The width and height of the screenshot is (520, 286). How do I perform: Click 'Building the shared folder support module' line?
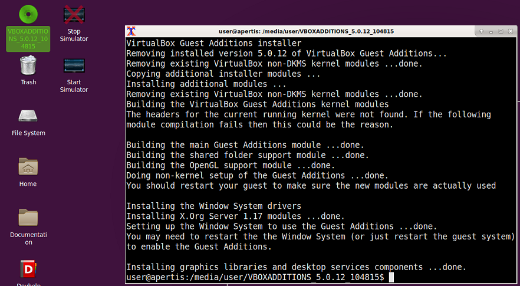point(248,155)
